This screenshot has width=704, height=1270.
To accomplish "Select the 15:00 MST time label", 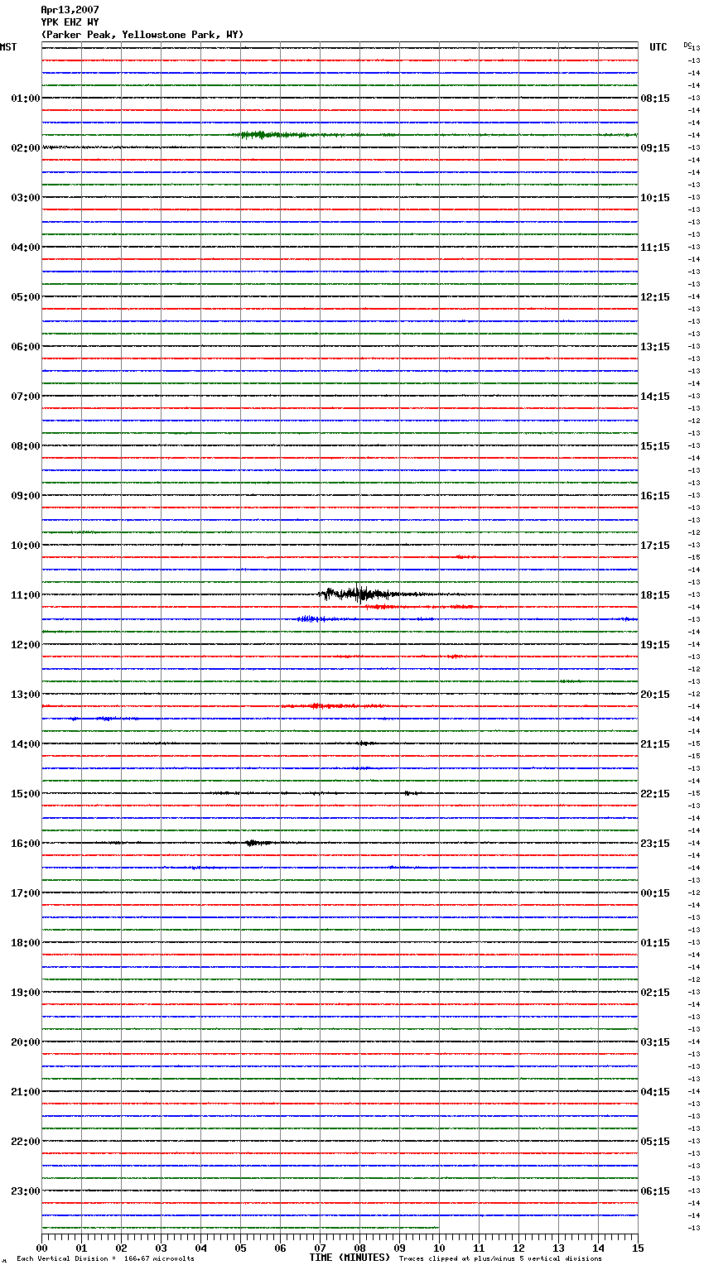I will click(26, 794).
